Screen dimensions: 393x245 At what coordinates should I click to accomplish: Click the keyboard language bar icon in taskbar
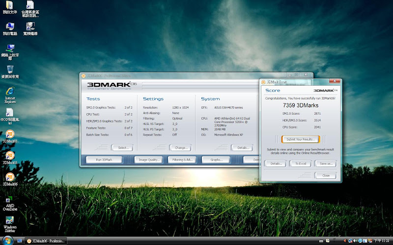321,241
